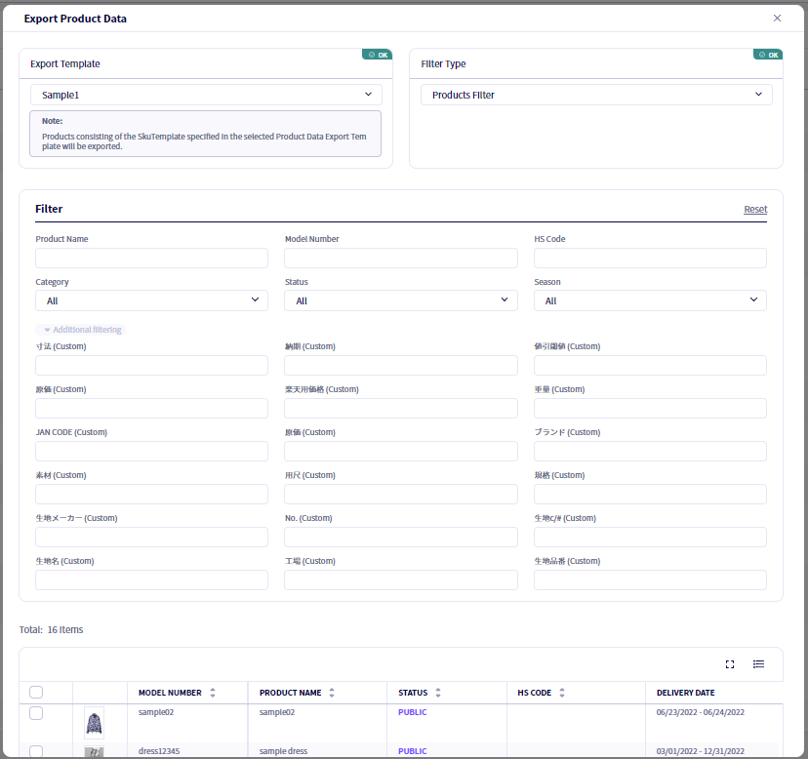Focus the Model Number input field
The height and width of the screenshot is (759, 808).
pos(401,259)
